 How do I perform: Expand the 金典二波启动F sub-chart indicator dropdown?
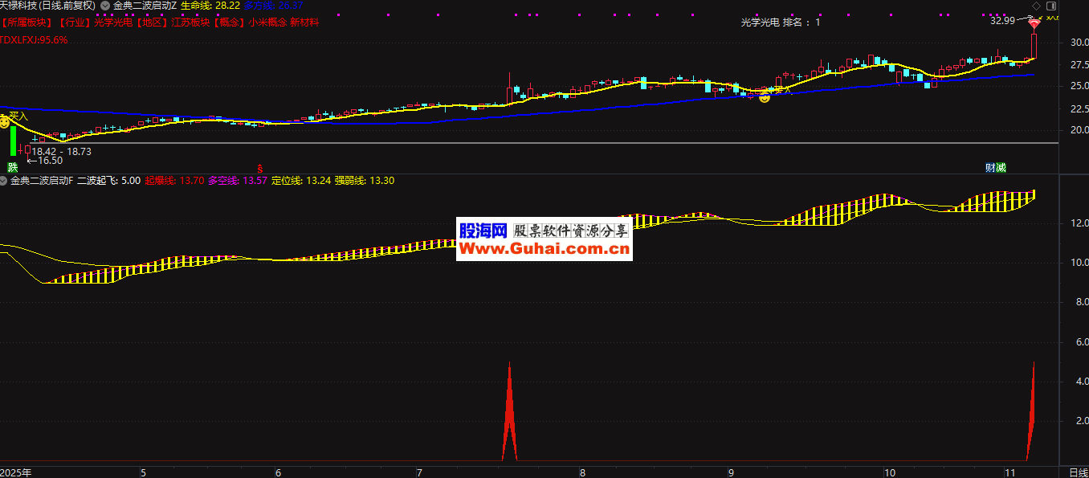[4, 182]
